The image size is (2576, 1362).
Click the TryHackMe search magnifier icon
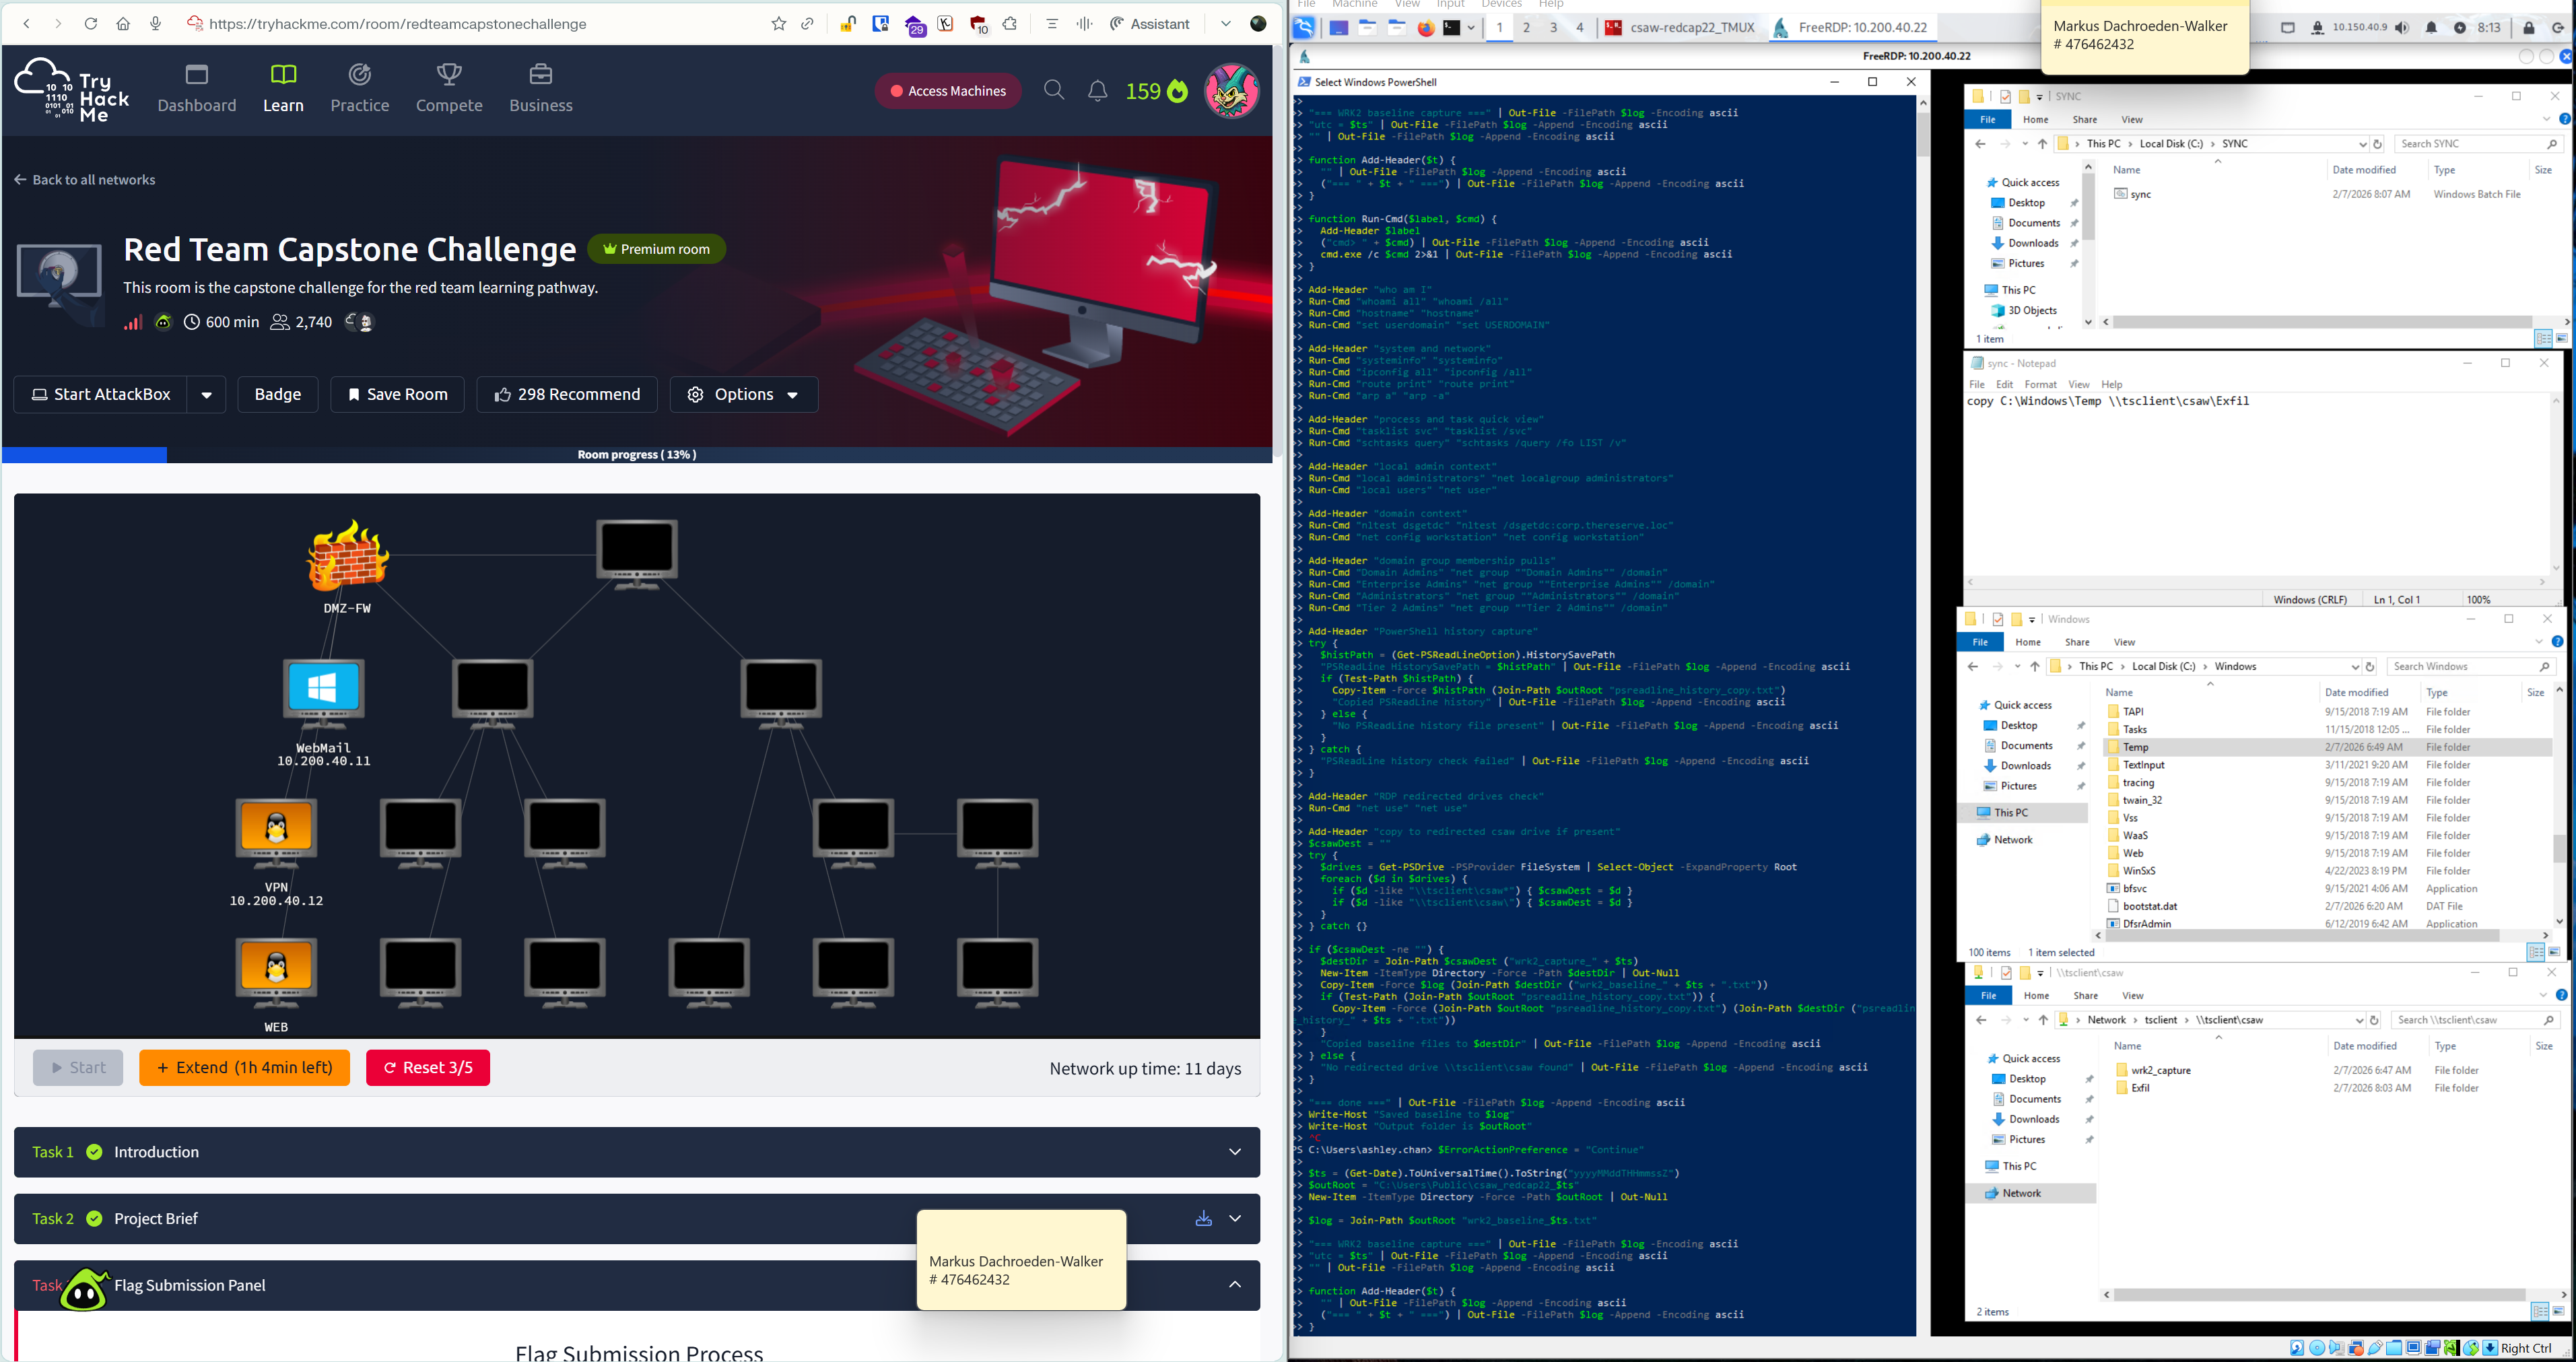pos(1054,91)
